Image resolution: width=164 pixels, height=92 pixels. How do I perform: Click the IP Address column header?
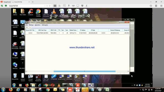pyautogui.click(x=83, y=30)
